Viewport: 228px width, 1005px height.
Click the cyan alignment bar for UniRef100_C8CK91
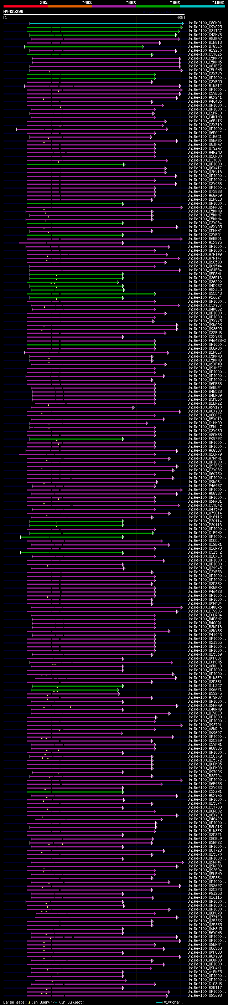(106, 24)
